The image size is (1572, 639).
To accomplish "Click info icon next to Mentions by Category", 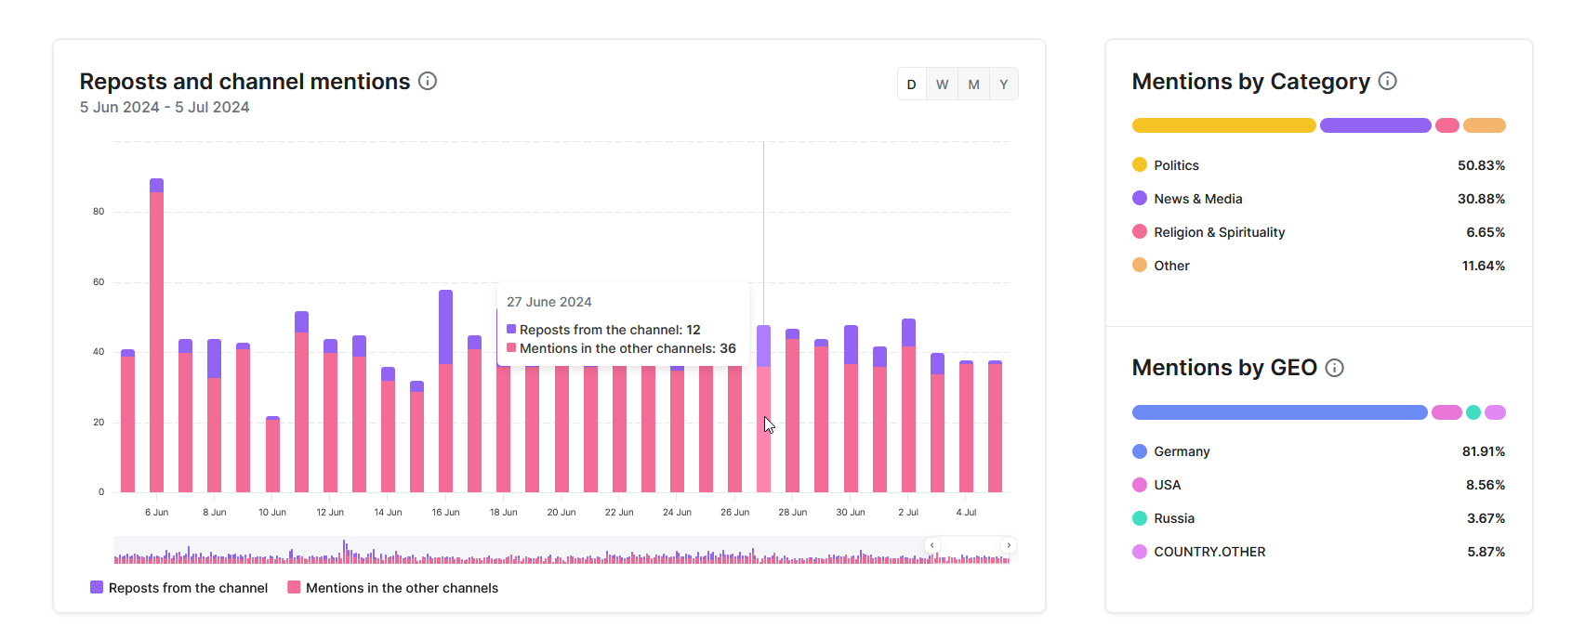I will [1387, 82].
